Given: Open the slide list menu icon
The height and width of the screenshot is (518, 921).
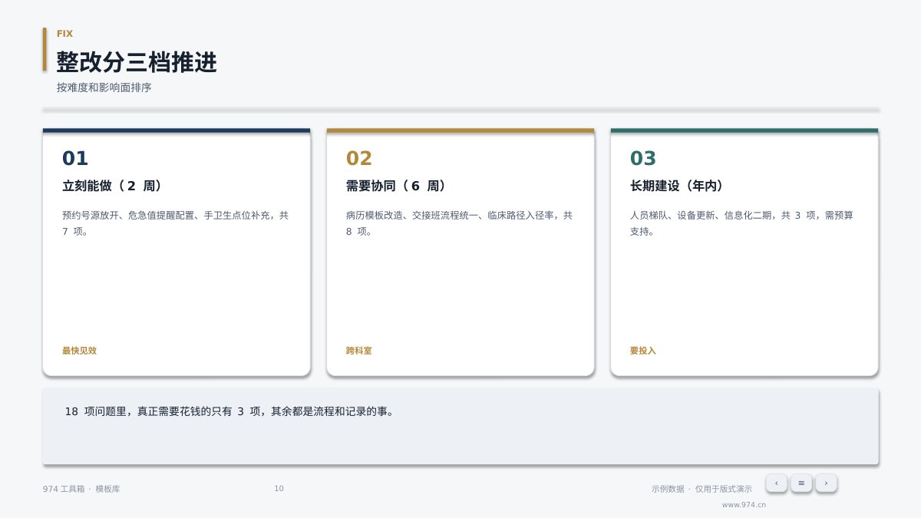Looking at the screenshot, I should (x=801, y=483).
